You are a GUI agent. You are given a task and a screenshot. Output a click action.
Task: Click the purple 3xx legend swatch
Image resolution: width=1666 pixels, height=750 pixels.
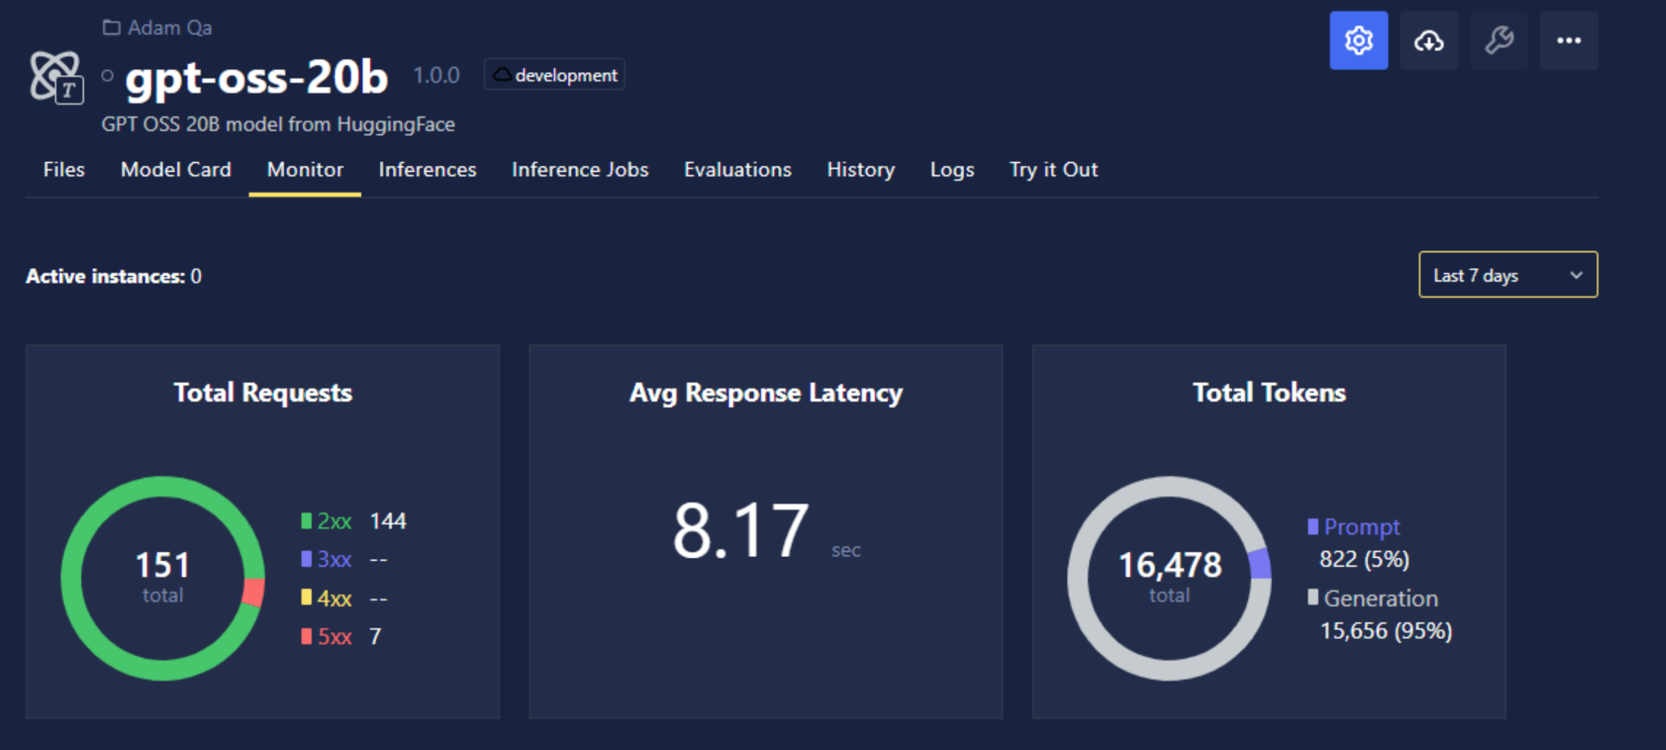pyautogui.click(x=306, y=559)
